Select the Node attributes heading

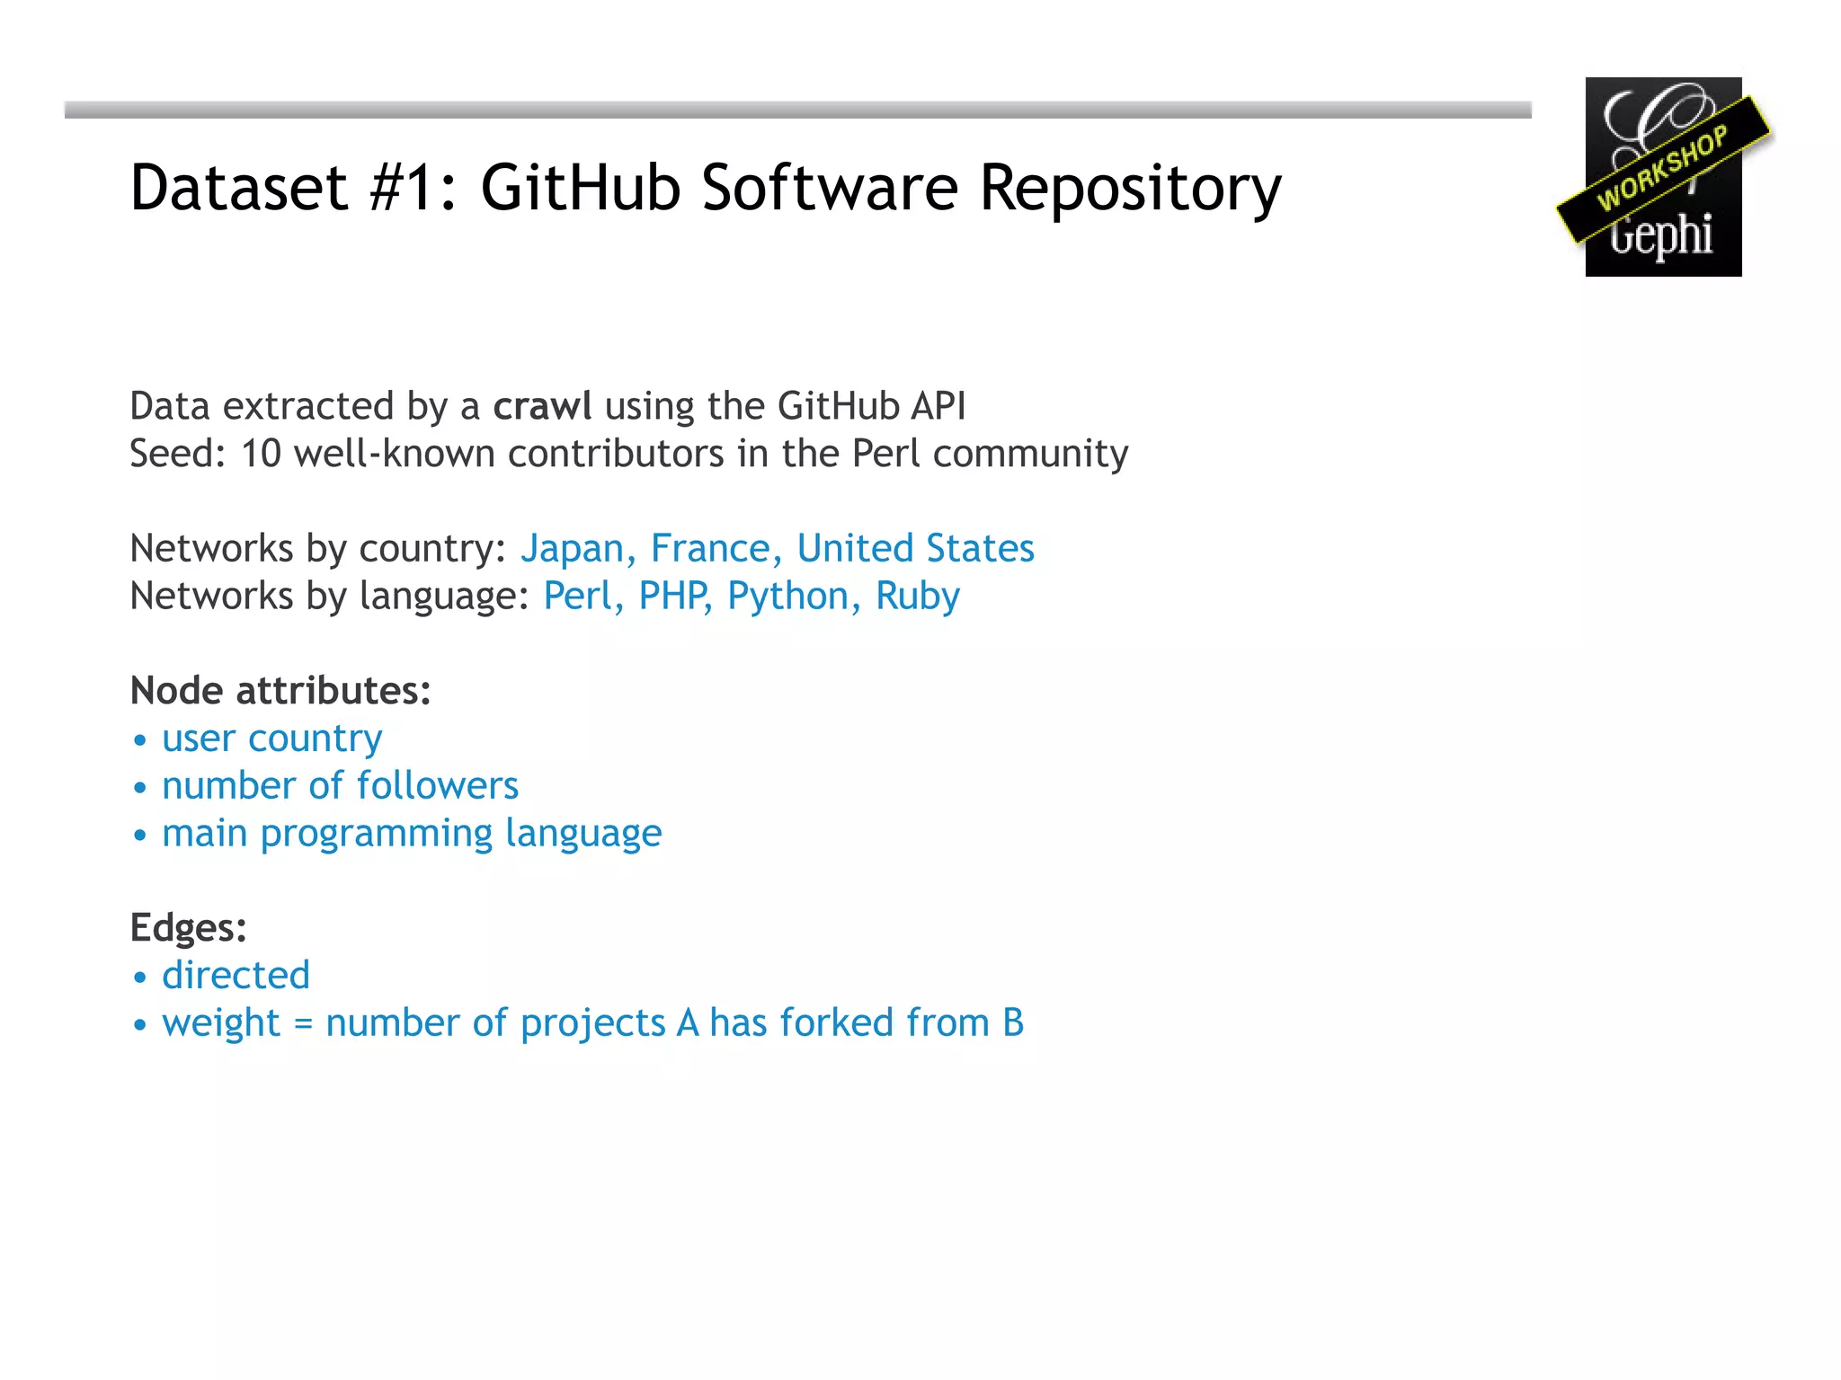pyautogui.click(x=280, y=691)
